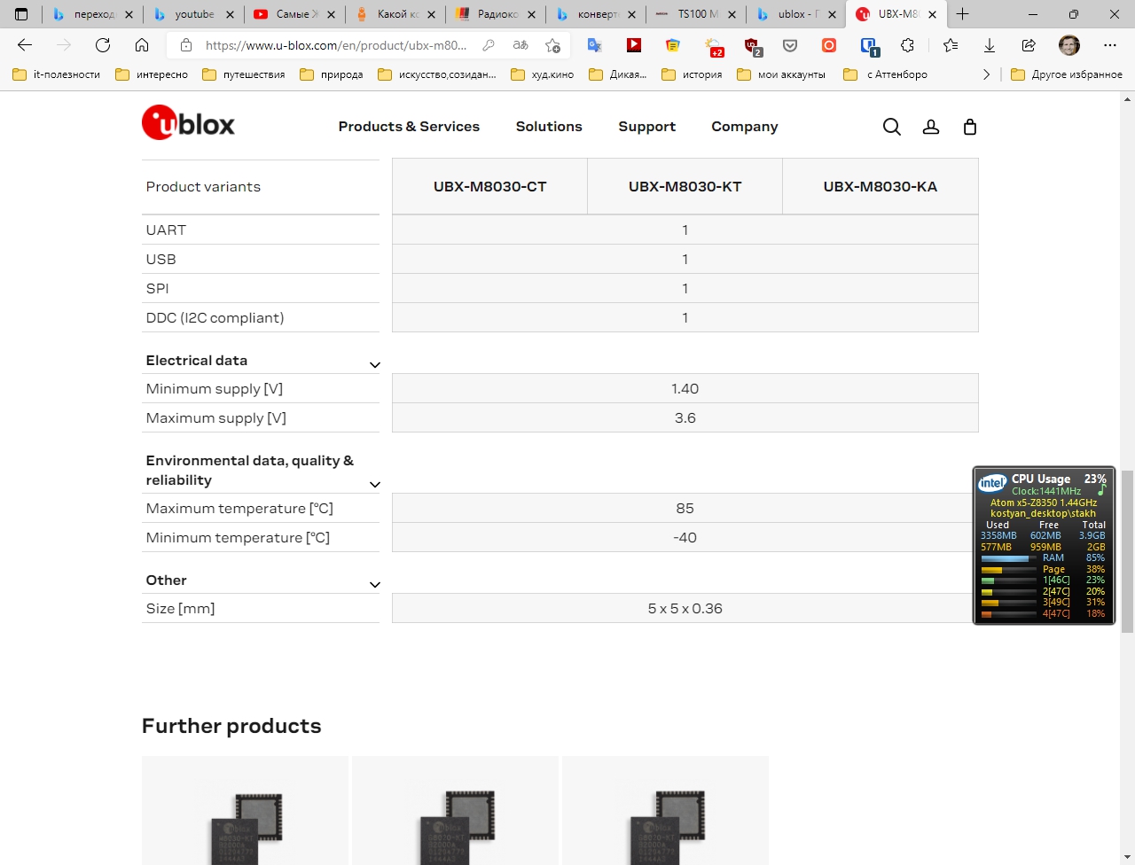Switch to the ublox search tab
The image size is (1135, 865).
point(796,14)
